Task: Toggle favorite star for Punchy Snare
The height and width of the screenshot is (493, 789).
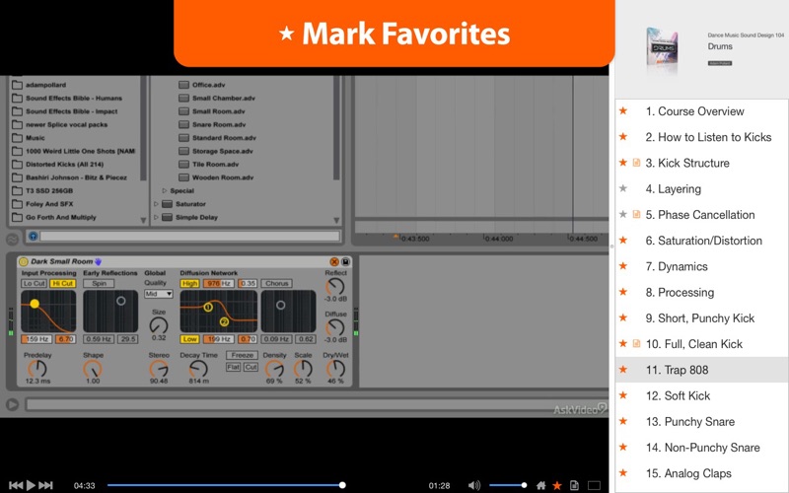Action: tap(623, 421)
